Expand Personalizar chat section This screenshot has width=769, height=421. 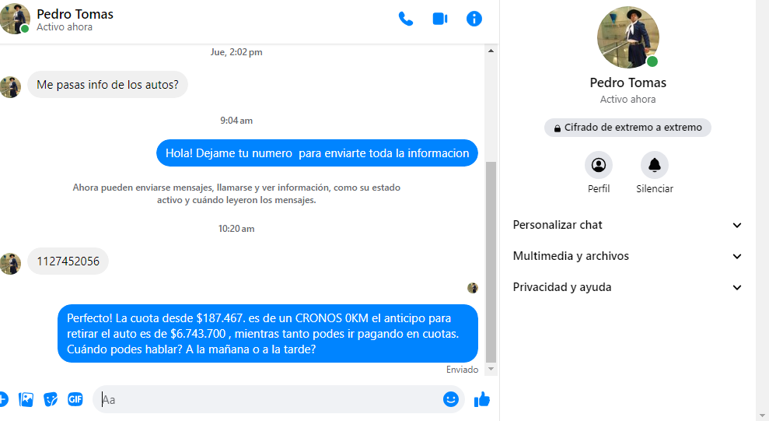[x=627, y=225]
